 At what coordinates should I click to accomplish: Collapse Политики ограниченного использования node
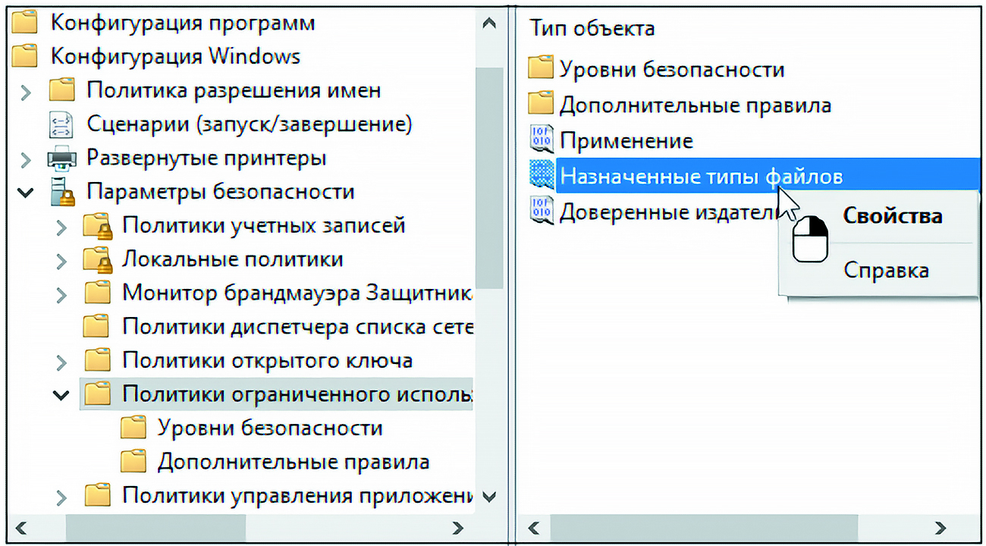pos(61,395)
